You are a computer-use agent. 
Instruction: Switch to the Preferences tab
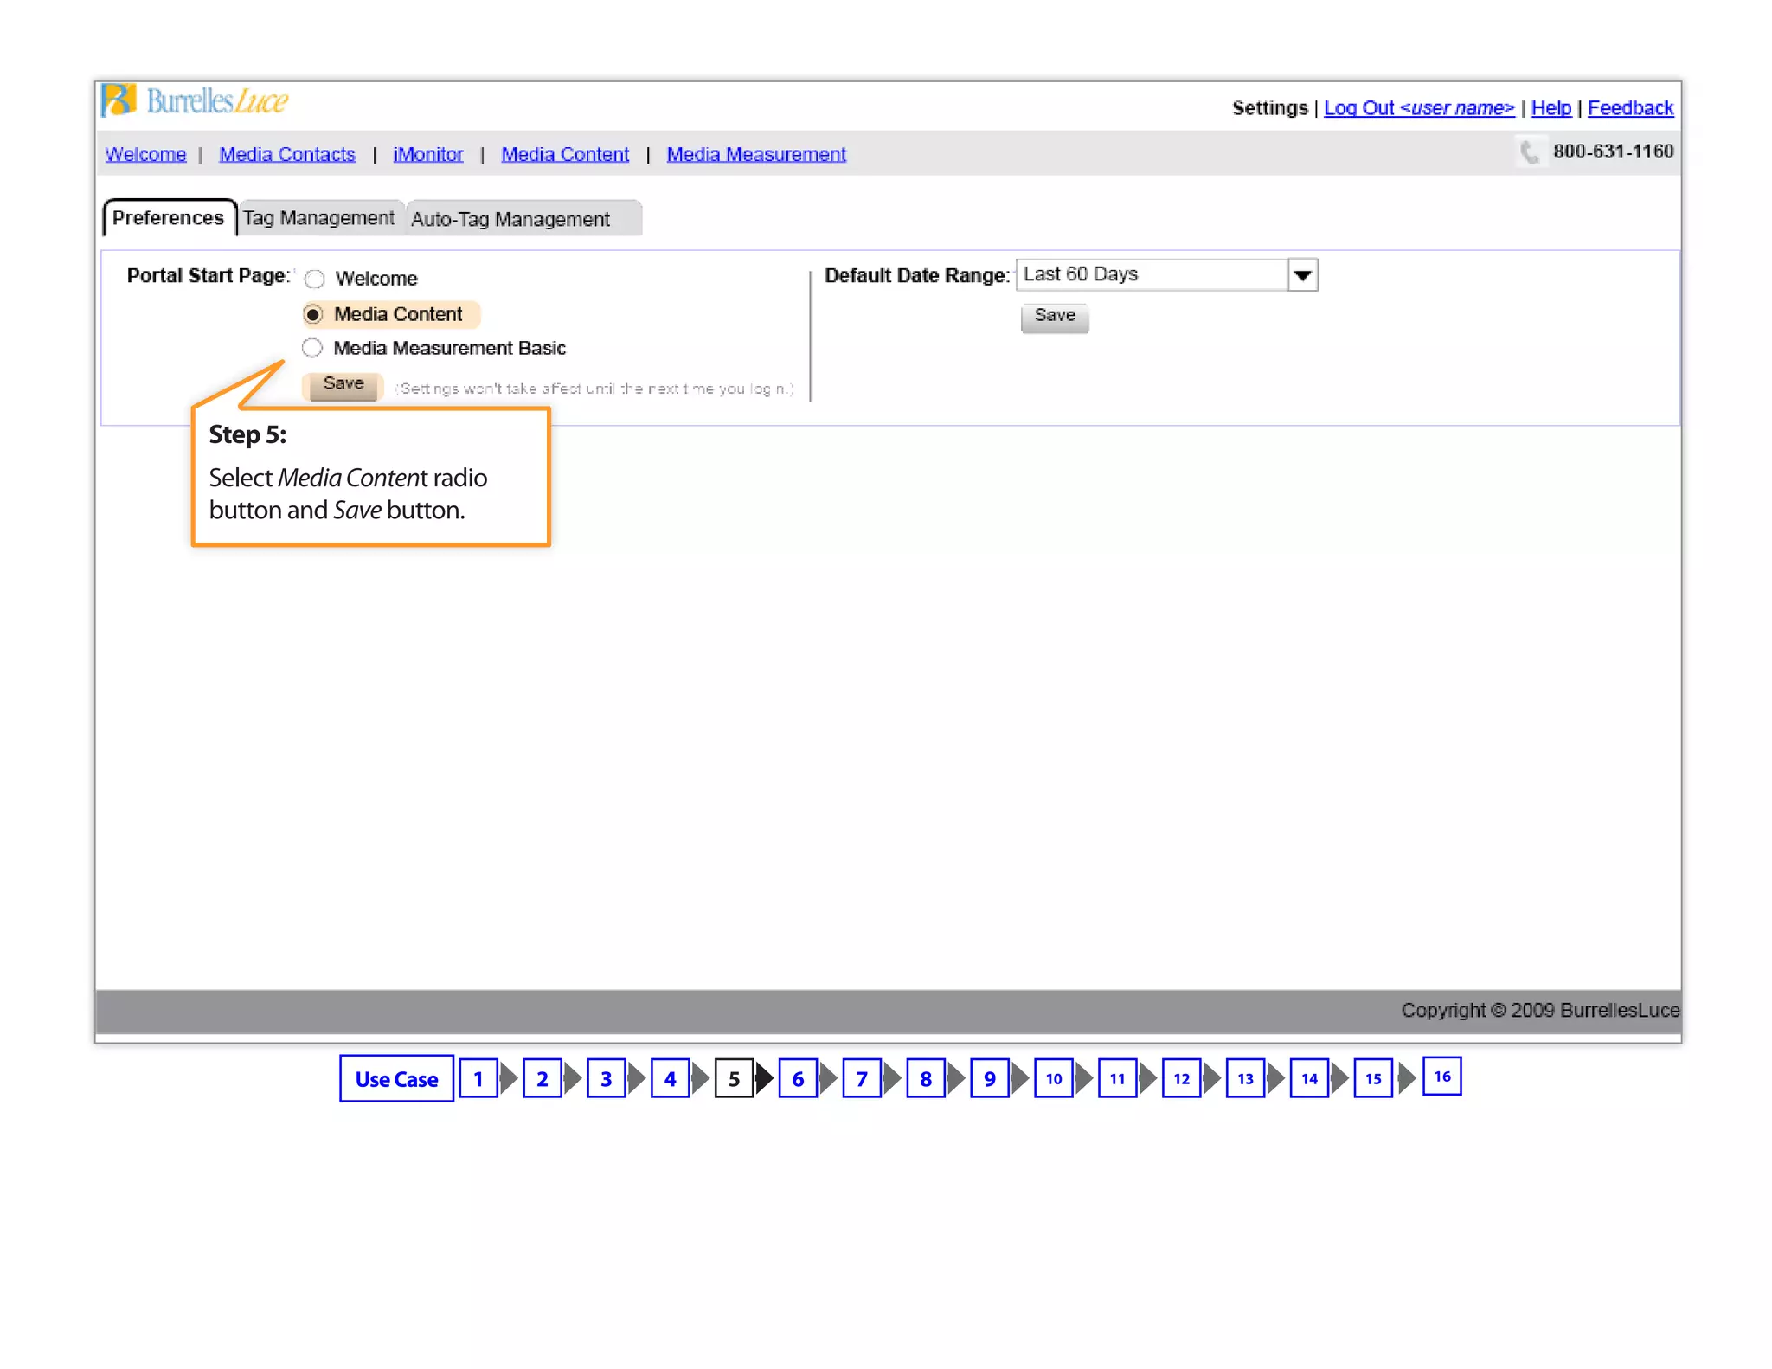169,218
